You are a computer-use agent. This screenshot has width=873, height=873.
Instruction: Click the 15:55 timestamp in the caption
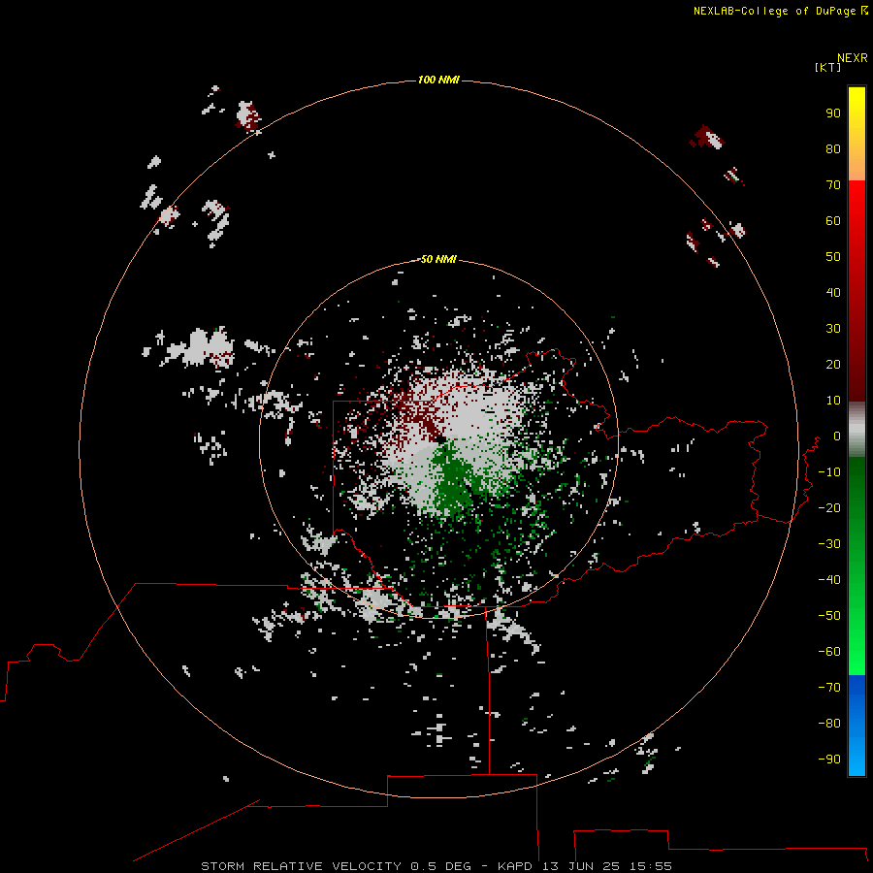[650, 866]
